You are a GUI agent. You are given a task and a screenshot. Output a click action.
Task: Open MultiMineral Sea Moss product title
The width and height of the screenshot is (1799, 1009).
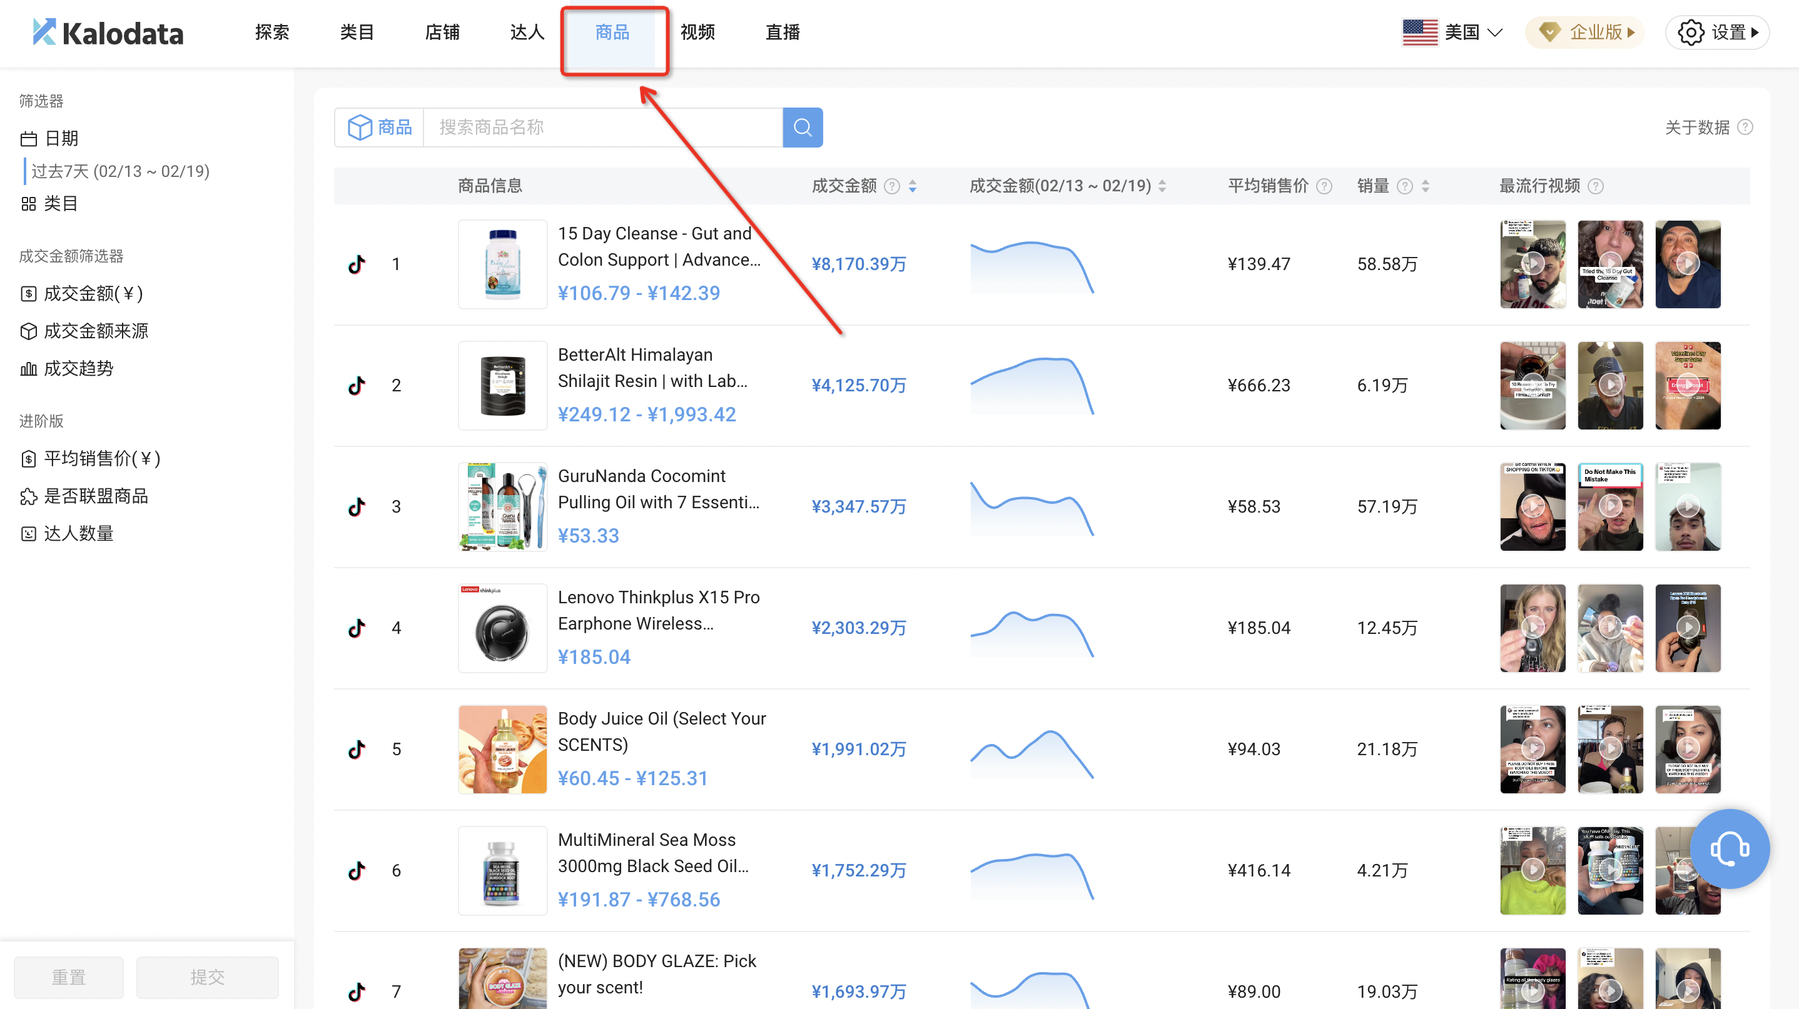click(653, 853)
